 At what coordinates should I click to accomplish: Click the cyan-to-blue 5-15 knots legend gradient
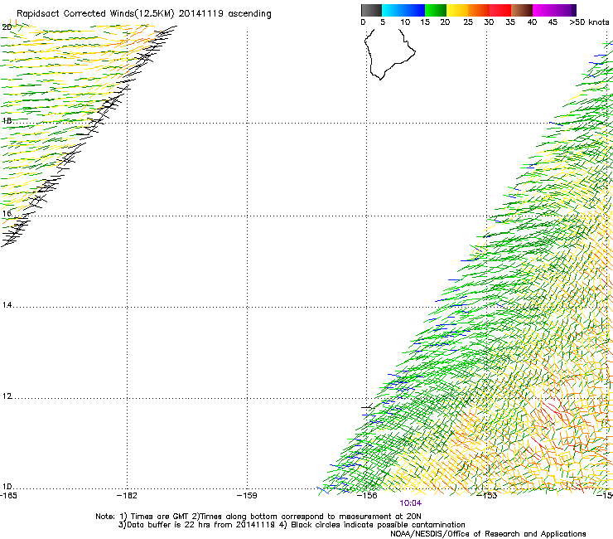pyautogui.click(x=403, y=10)
